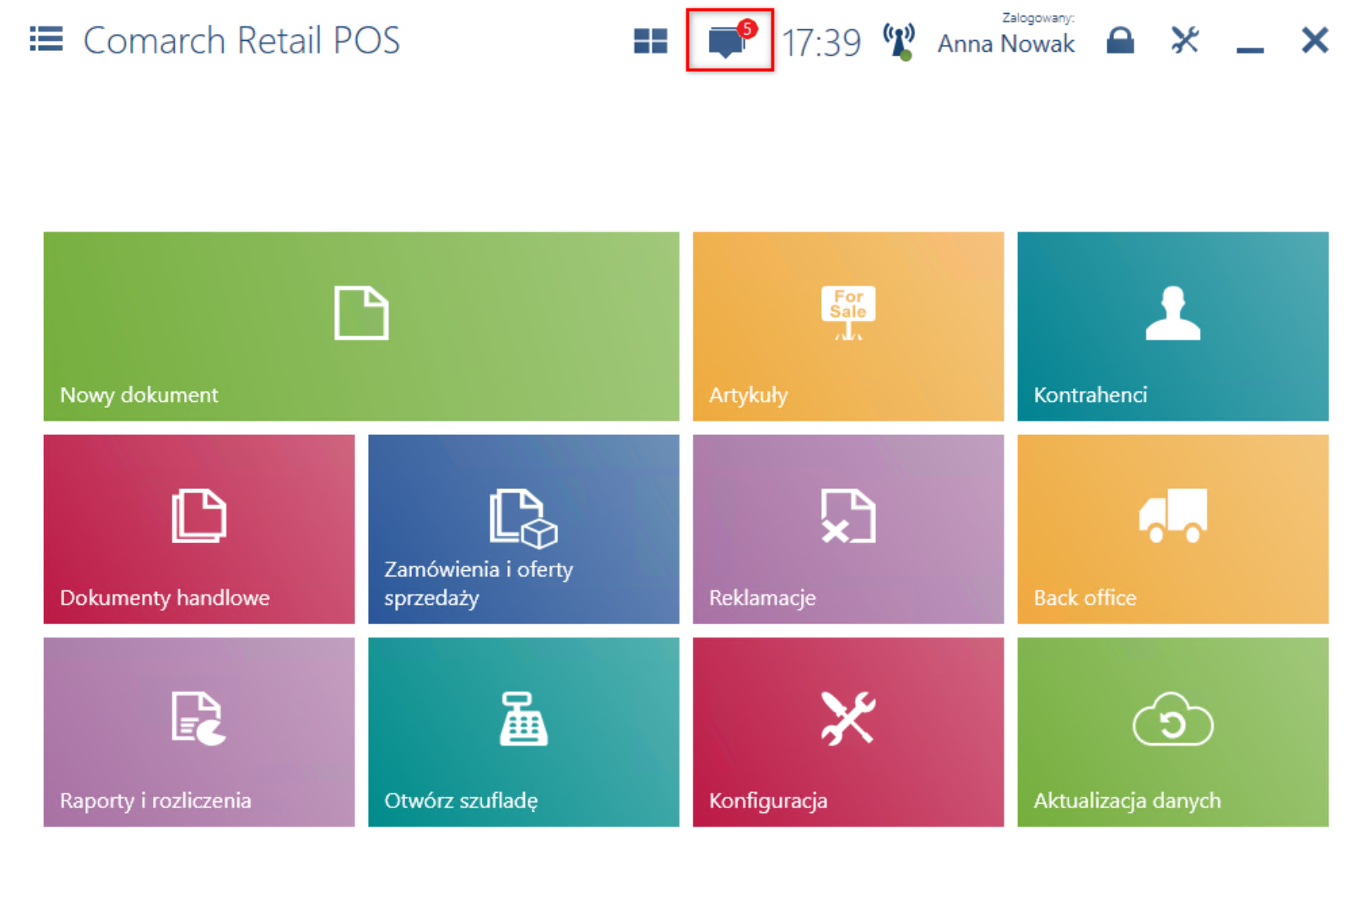Open the Back office tile
This screenshot has height=914, width=1352.
[1173, 529]
